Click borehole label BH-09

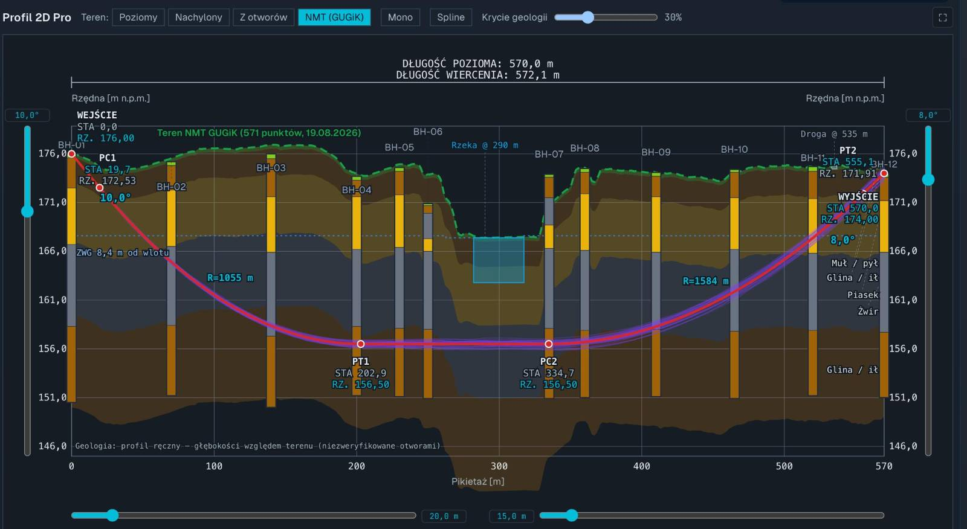[x=656, y=152]
